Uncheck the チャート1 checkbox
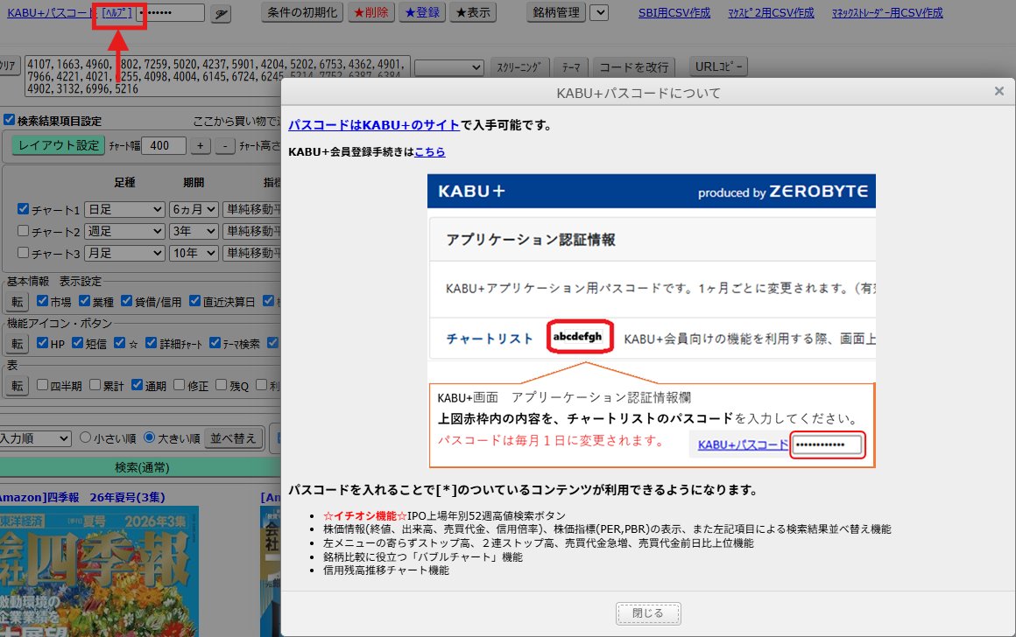 pos(24,208)
